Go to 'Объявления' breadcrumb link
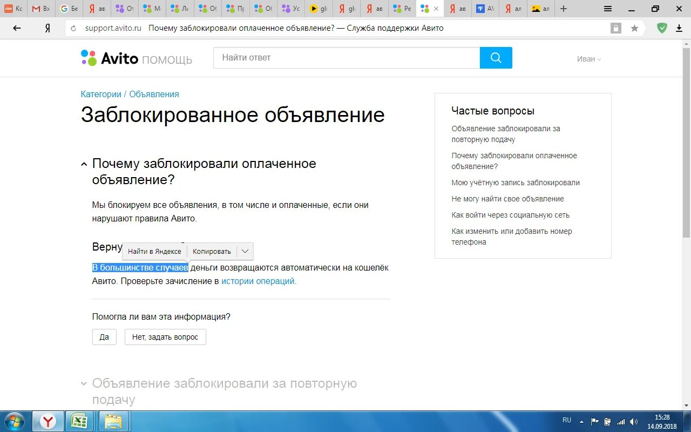Image resolution: width=691 pixels, height=432 pixels. point(154,94)
